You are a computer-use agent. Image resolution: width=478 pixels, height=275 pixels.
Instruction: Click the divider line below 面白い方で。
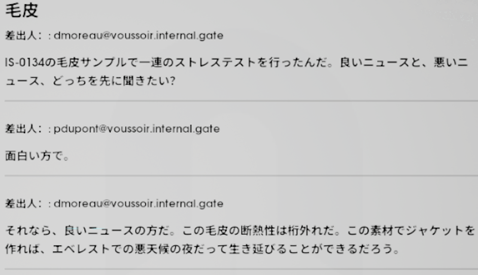pos(241,176)
